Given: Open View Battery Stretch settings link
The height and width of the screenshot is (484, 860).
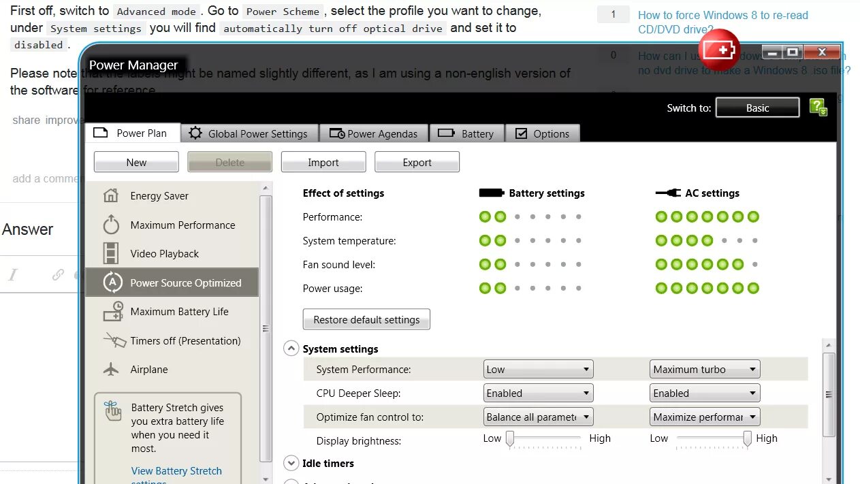Looking at the screenshot, I should 176,475.
